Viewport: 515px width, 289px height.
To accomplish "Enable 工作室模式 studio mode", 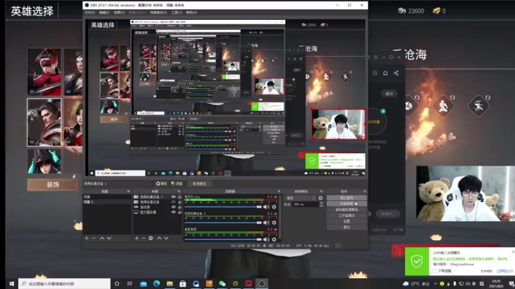I will [346, 215].
